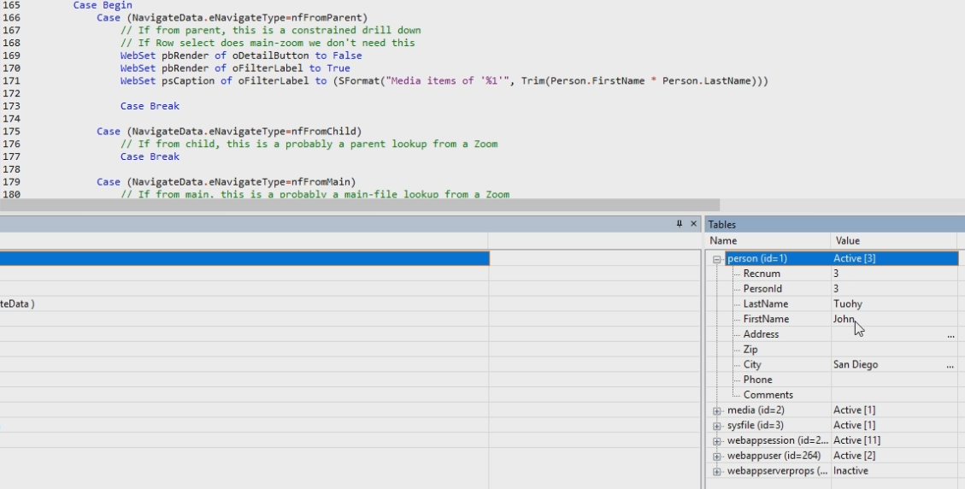The width and height of the screenshot is (965, 489).
Task: Close the left debug panel
Action: [693, 224]
